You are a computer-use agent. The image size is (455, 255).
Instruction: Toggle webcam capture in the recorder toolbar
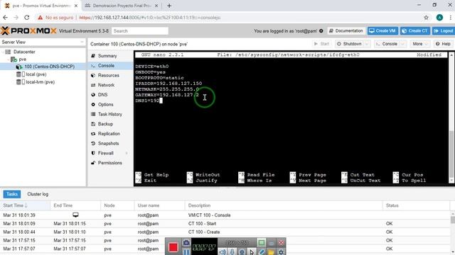(x=242, y=252)
